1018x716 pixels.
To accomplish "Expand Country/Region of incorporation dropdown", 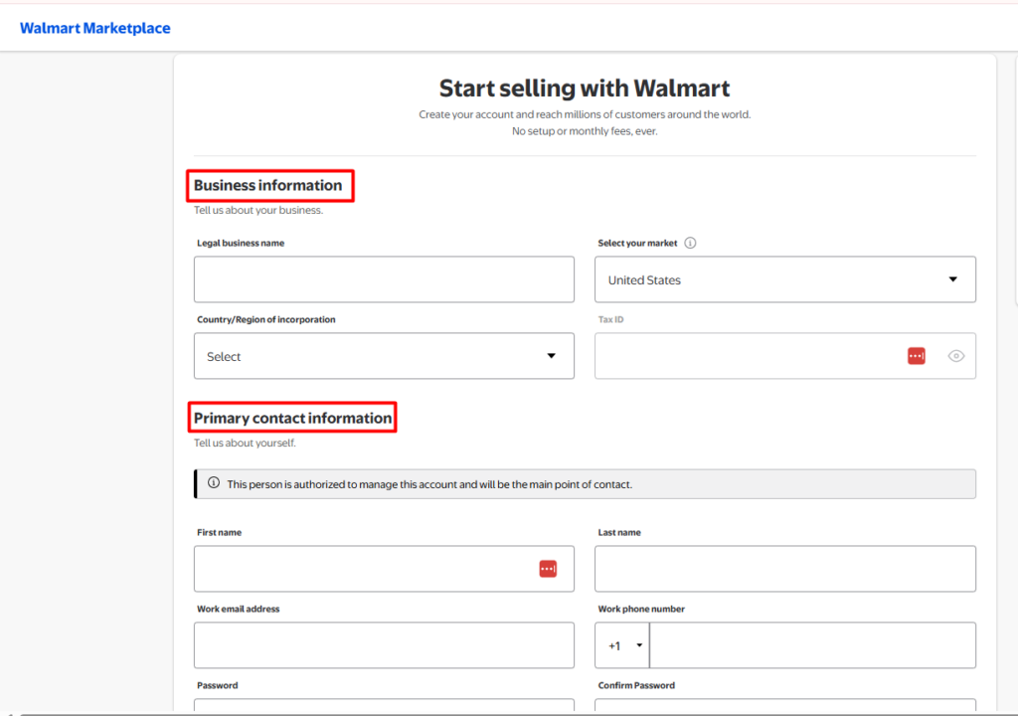I will [x=384, y=356].
